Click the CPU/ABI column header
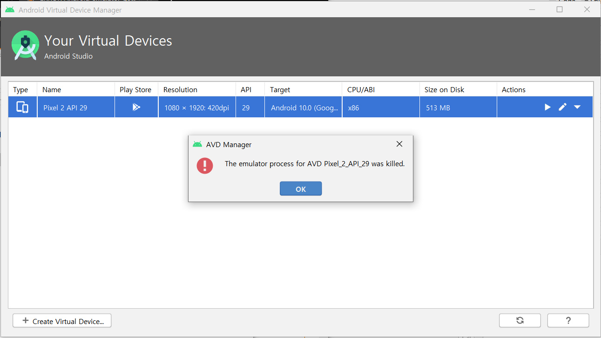The image size is (601, 338). pos(381,89)
